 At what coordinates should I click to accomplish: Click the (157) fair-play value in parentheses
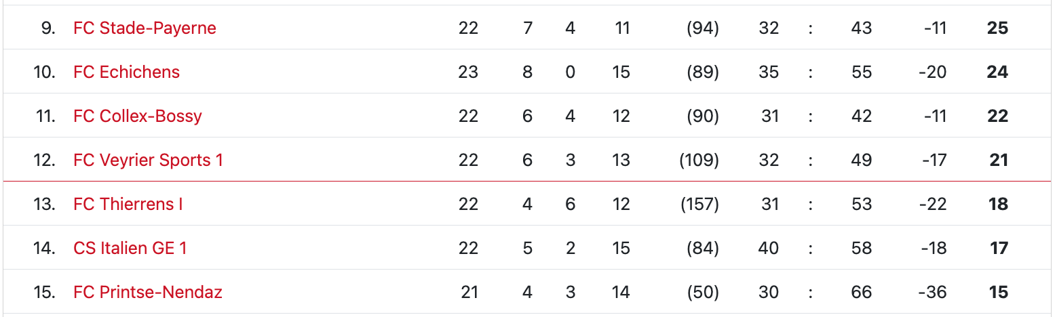[x=699, y=205]
